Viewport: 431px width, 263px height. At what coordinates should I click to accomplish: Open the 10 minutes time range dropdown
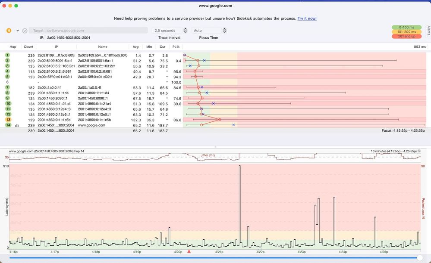tap(419, 151)
